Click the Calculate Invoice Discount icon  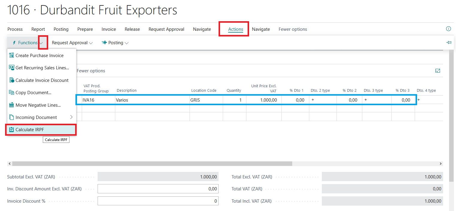[x=12, y=80]
